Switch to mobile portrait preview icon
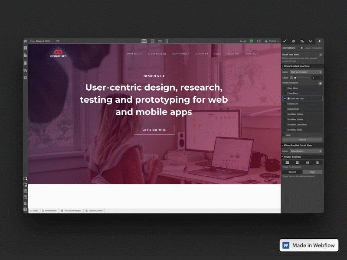This screenshot has width=347, height=260. 167,41
